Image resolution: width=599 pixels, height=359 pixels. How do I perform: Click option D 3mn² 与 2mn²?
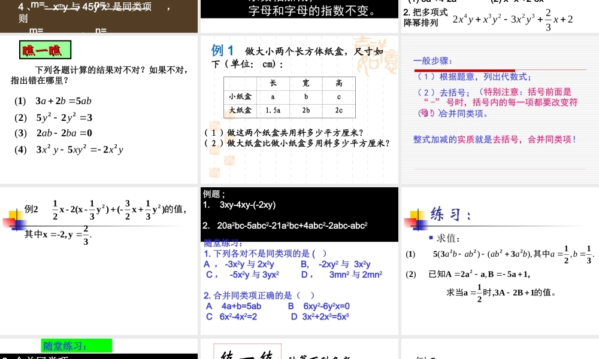coord(341,274)
